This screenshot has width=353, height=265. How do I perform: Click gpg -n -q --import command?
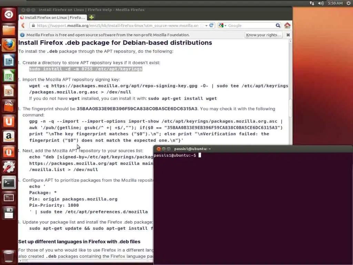tap(156, 121)
